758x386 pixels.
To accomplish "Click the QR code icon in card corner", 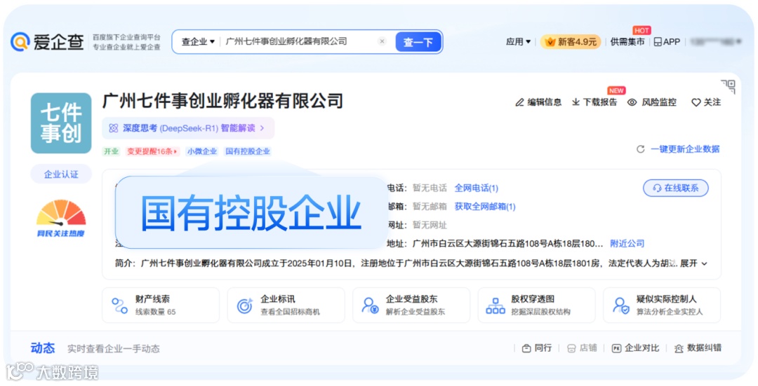I will coord(728,87).
